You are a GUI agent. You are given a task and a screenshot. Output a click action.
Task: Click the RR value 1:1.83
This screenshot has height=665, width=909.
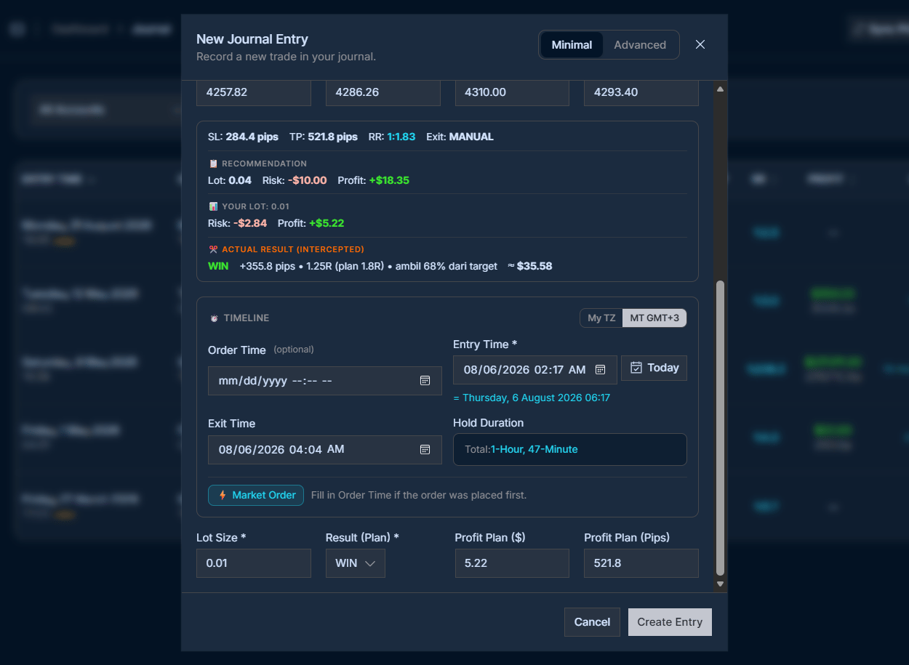(x=401, y=137)
